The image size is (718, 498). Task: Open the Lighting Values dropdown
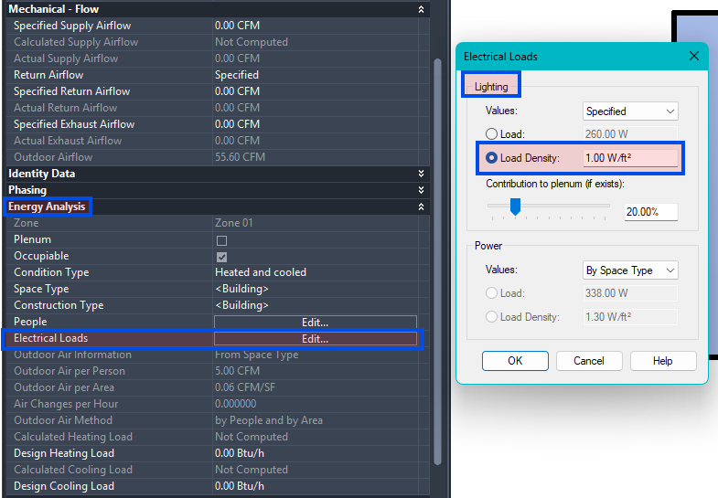pos(630,111)
